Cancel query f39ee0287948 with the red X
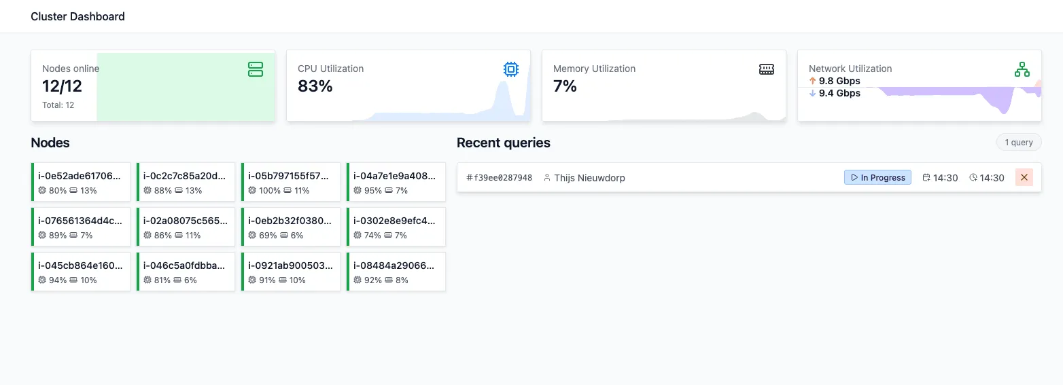 coord(1024,177)
